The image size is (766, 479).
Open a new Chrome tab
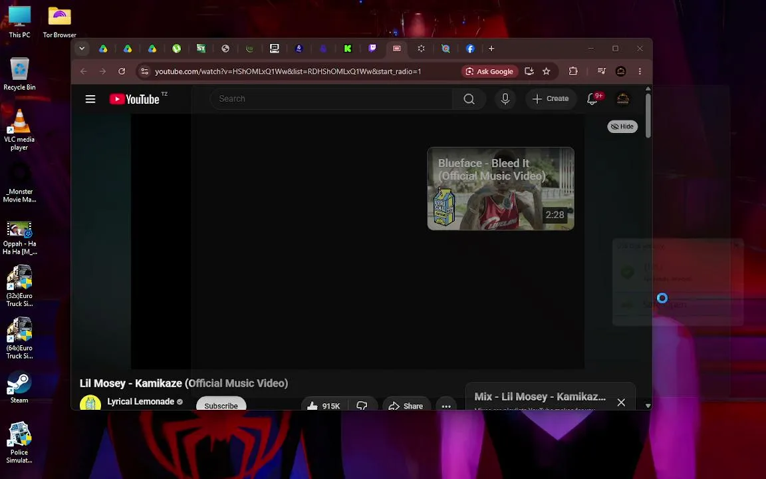point(491,49)
